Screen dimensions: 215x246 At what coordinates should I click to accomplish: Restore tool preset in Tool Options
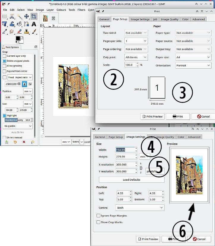[x=15, y=142]
